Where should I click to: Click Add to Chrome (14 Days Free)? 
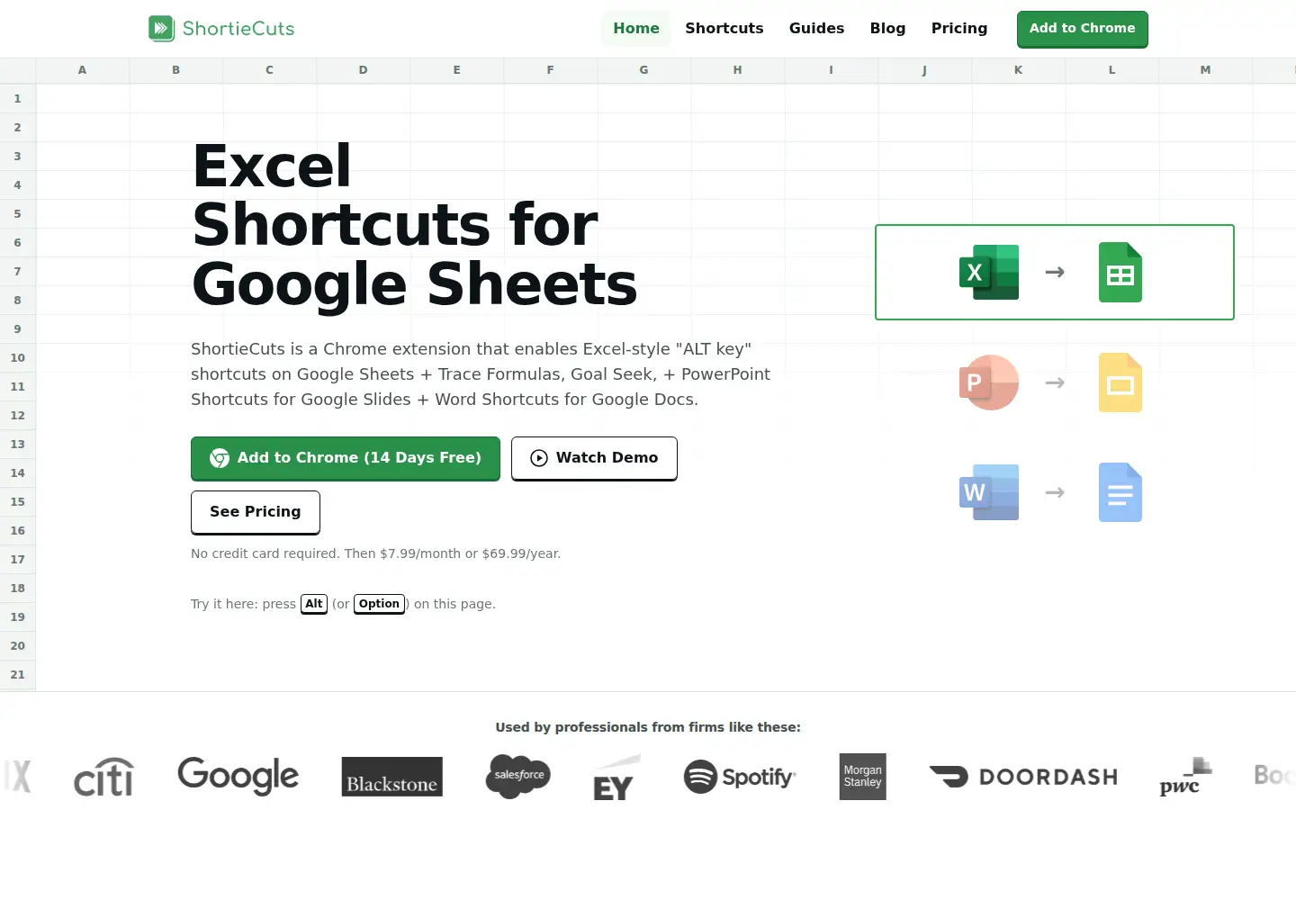pos(346,458)
